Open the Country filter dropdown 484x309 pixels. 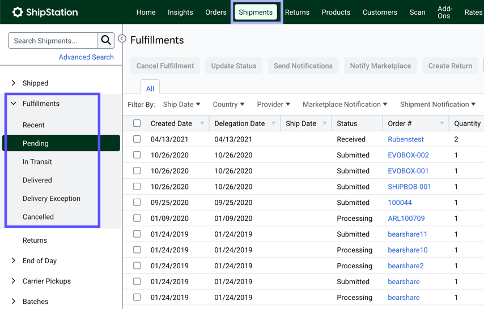click(228, 105)
